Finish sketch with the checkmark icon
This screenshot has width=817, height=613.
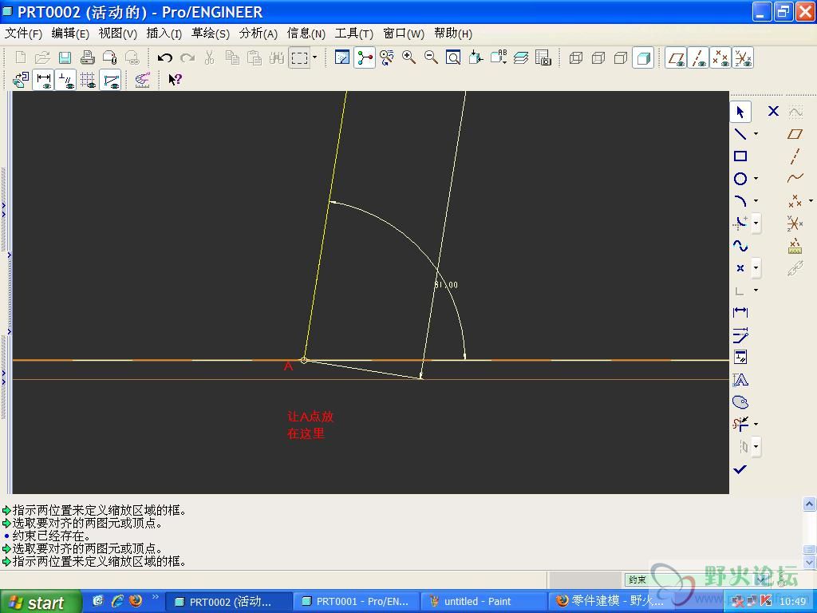(740, 469)
